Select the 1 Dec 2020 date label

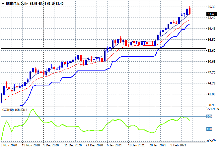[x=51, y=145]
